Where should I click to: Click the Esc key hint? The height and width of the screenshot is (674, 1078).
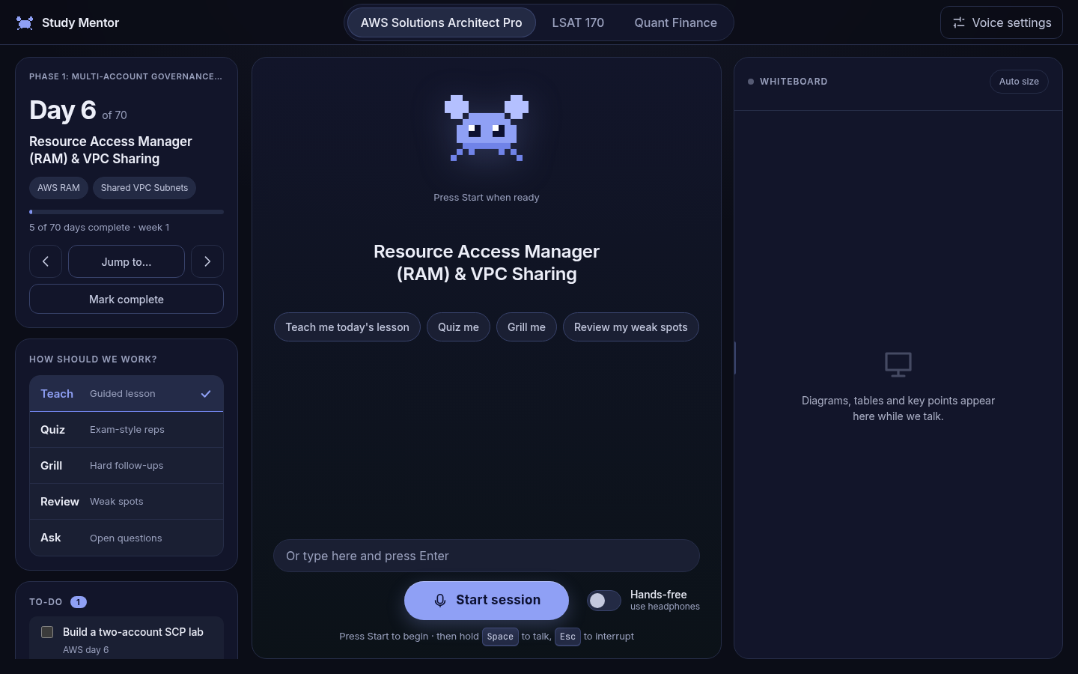point(567,637)
